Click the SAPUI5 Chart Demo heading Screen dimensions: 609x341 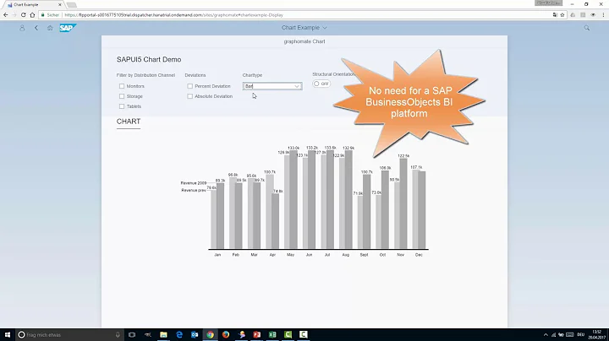[149, 60]
